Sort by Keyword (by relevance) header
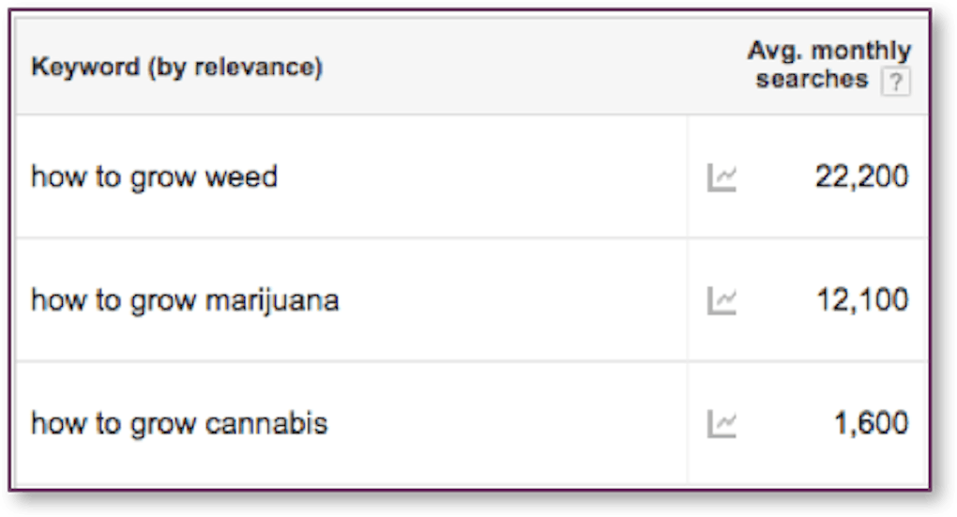957x517 pixels. coord(176,68)
